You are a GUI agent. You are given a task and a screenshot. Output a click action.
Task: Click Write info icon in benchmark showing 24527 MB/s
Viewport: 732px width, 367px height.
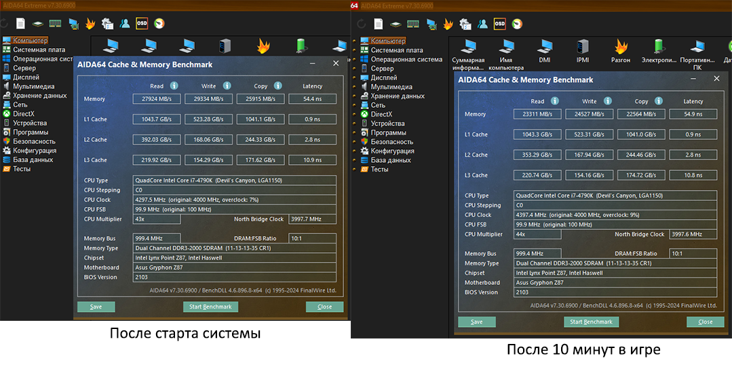tap(607, 101)
